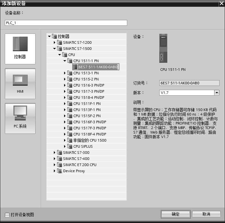Click the CPU 1518-4 PN/DP folder icon
The image size is (225, 223).
(x=70, y=98)
